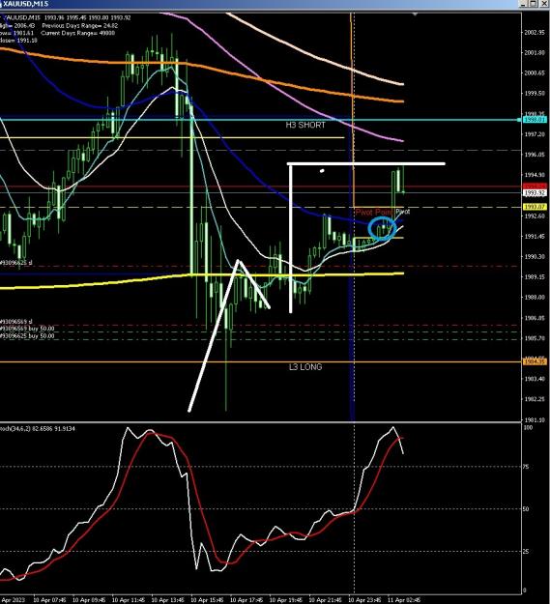Select the small white dot drawing object
The width and height of the screenshot is (550, 604).
322,170
